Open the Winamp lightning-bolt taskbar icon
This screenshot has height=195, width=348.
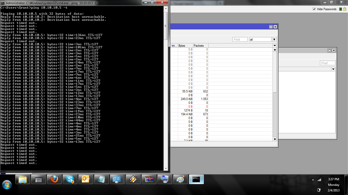coord(133,180)
